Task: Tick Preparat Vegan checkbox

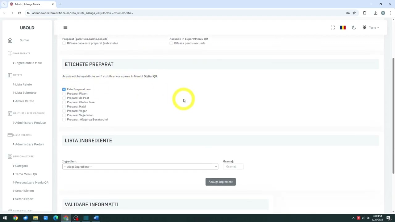Action: (64, 111)
